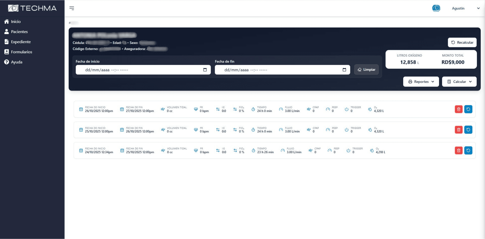
Task: Click the hamburger menu icon to collapse sidebar
Action: coord(72,8)
